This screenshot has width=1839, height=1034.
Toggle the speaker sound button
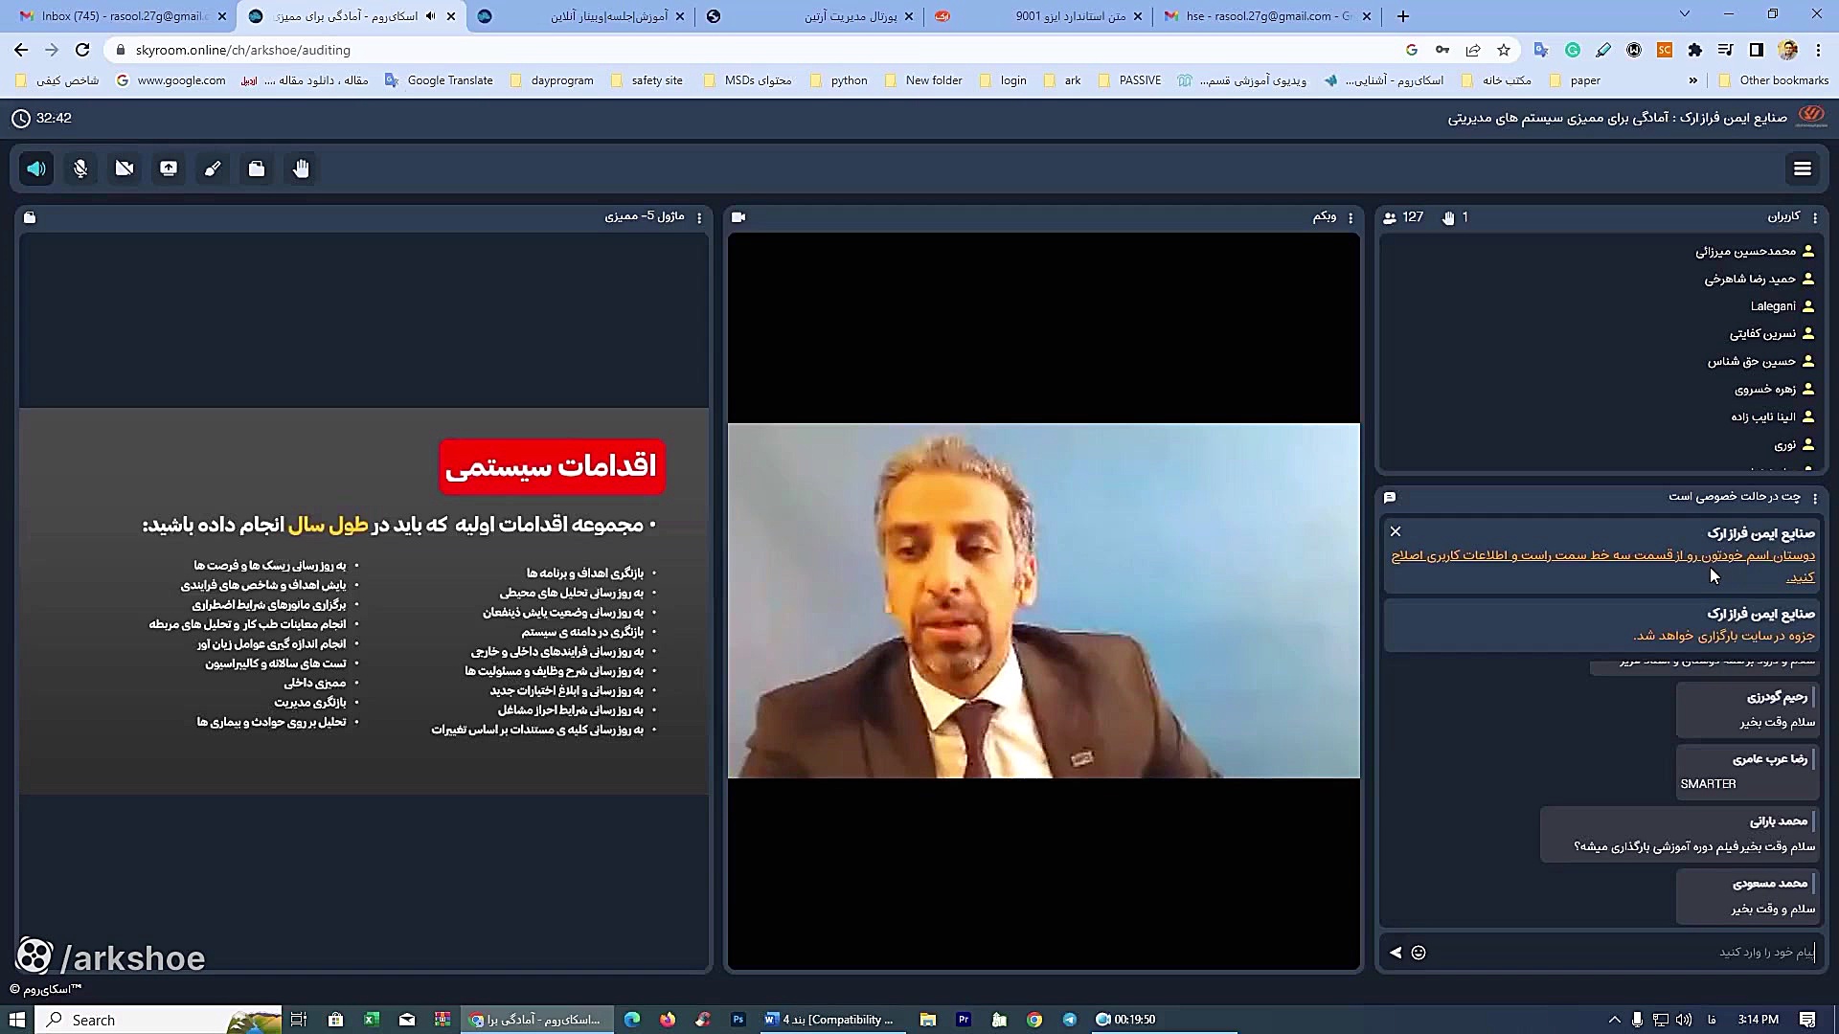pyautogui.click(x=36, y=169)
